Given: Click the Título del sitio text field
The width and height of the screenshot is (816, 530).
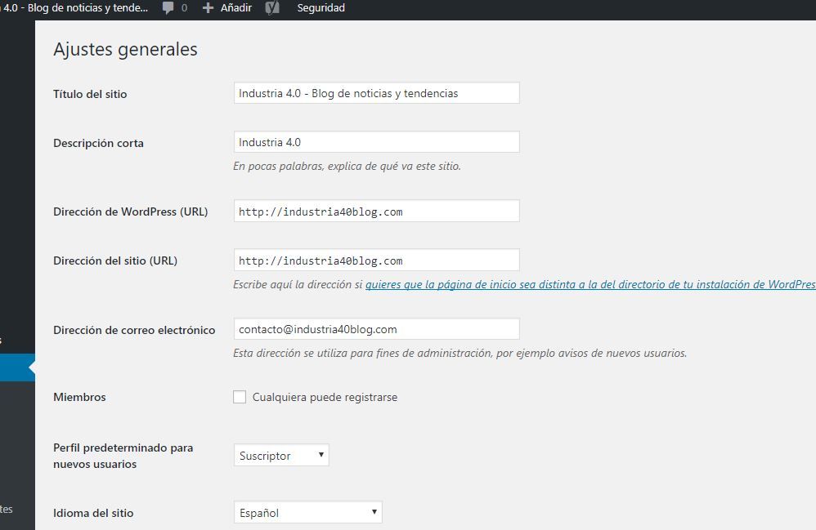Looking at the screenshot, I should click(376, 93).
